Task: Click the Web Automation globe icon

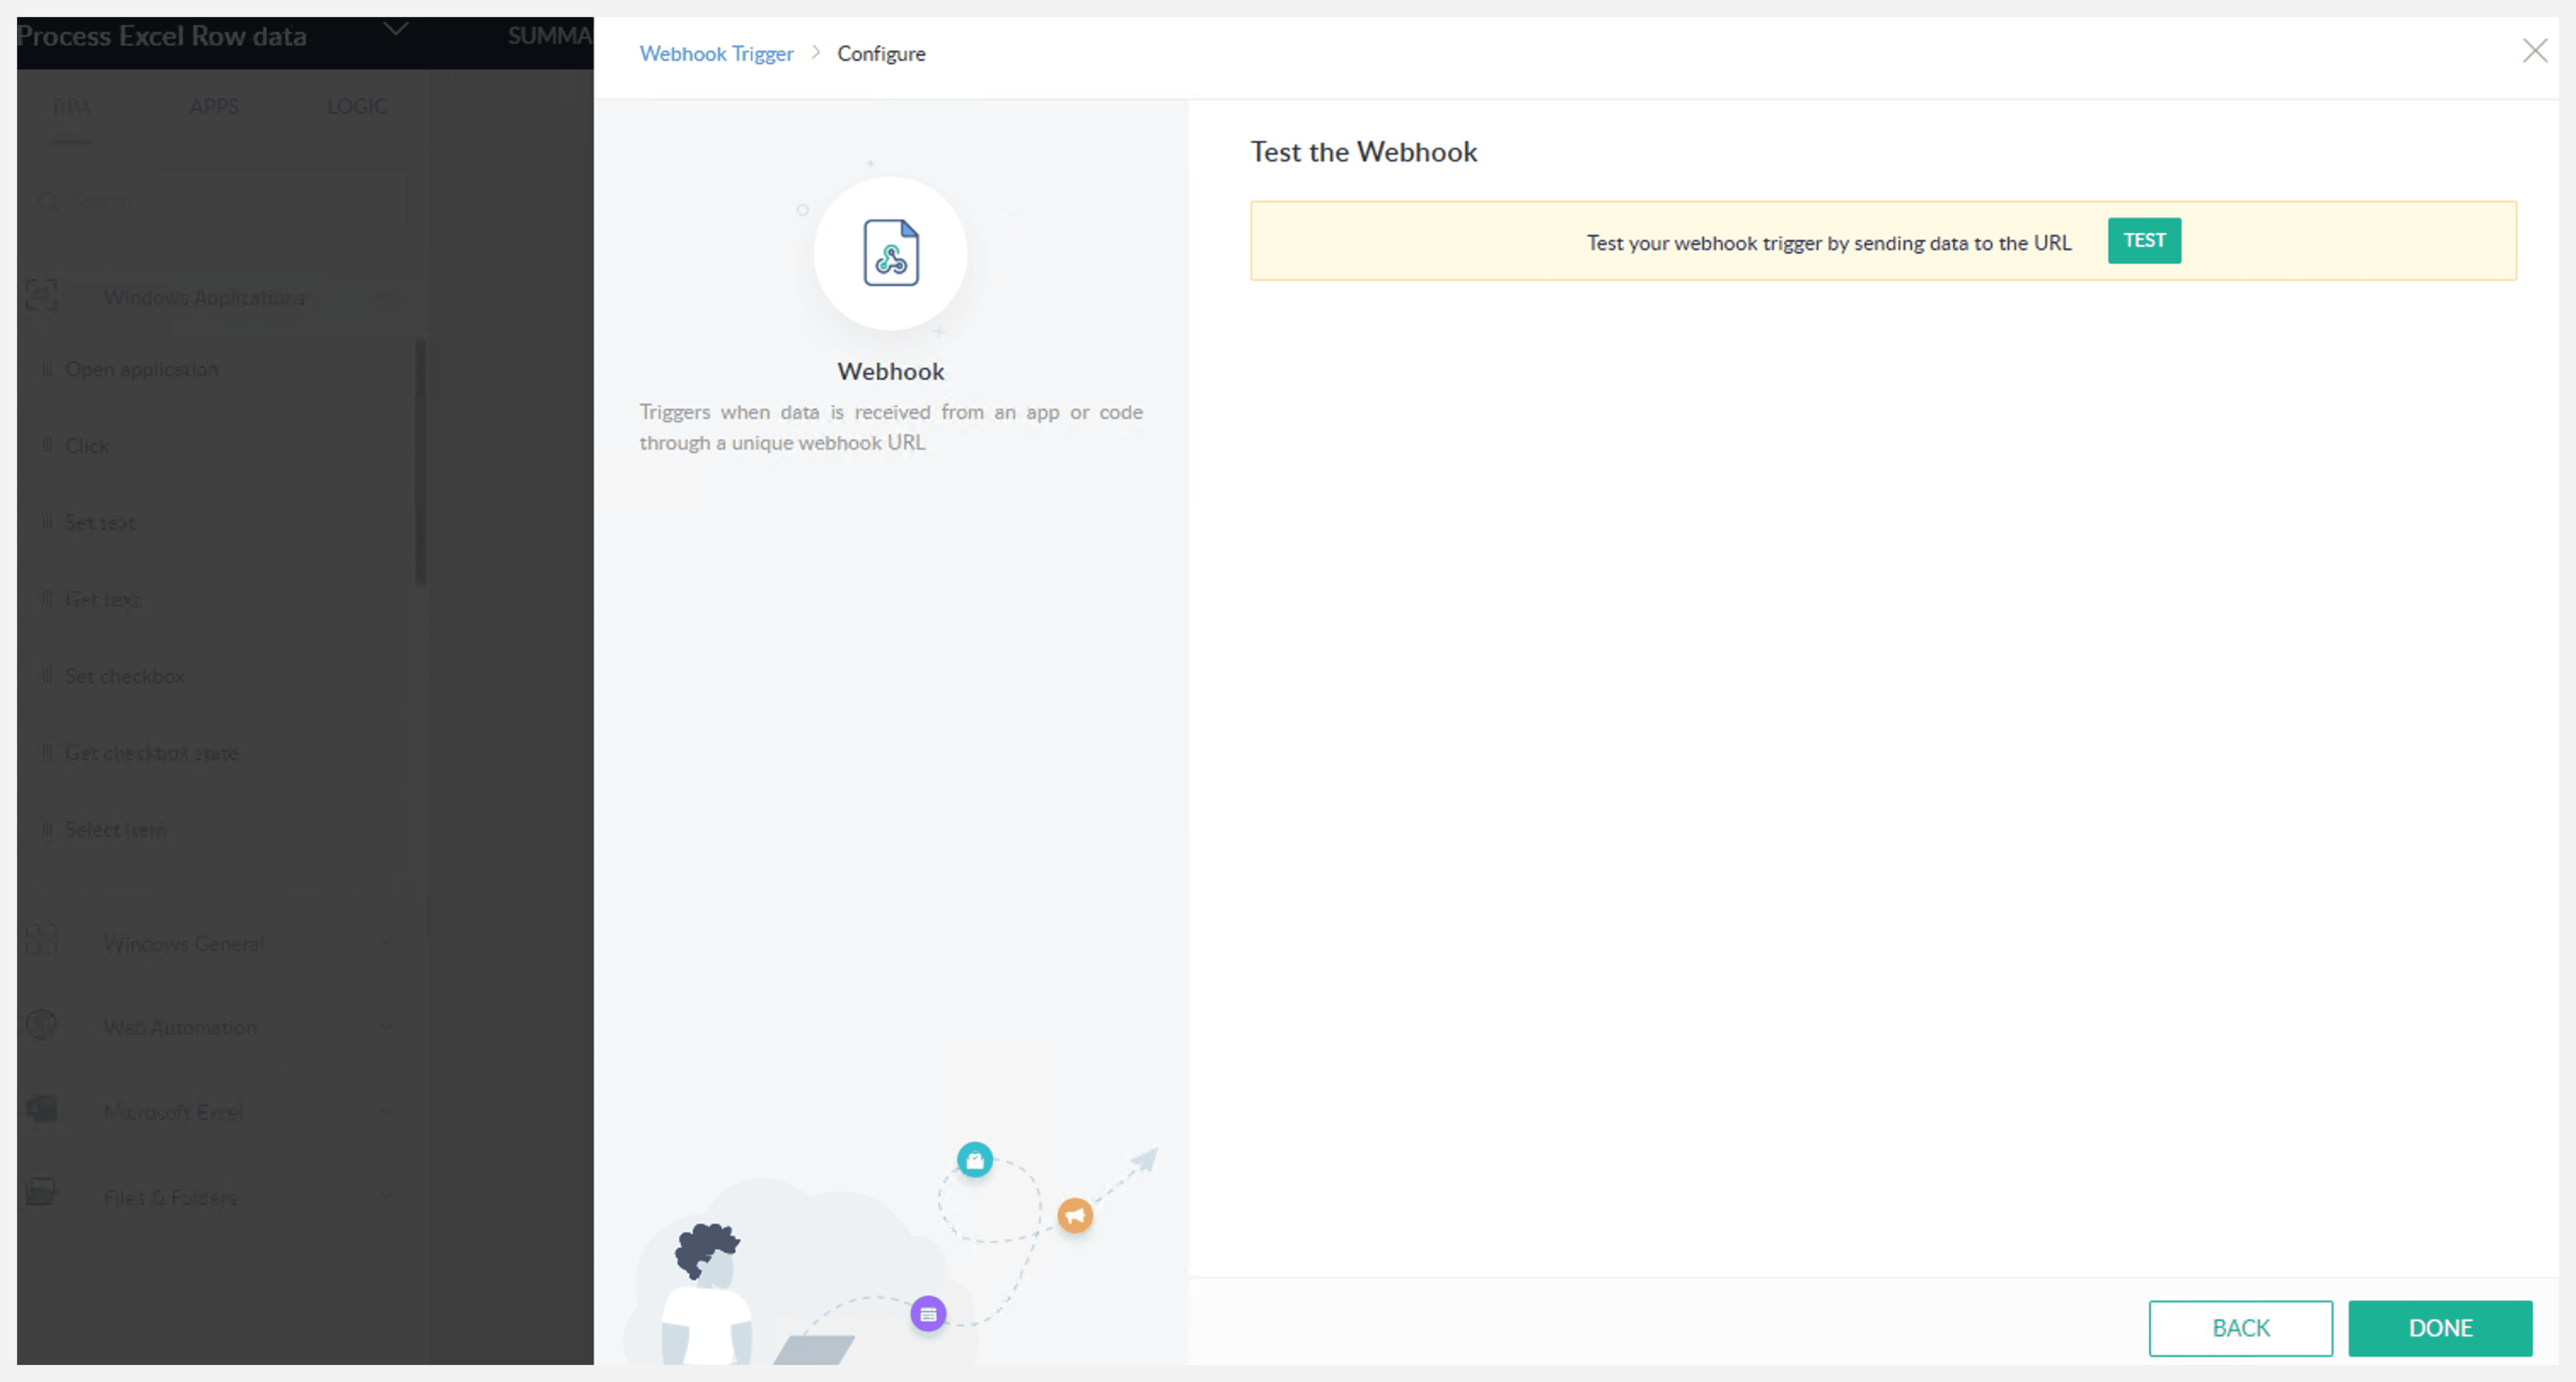Action: 41,1025
